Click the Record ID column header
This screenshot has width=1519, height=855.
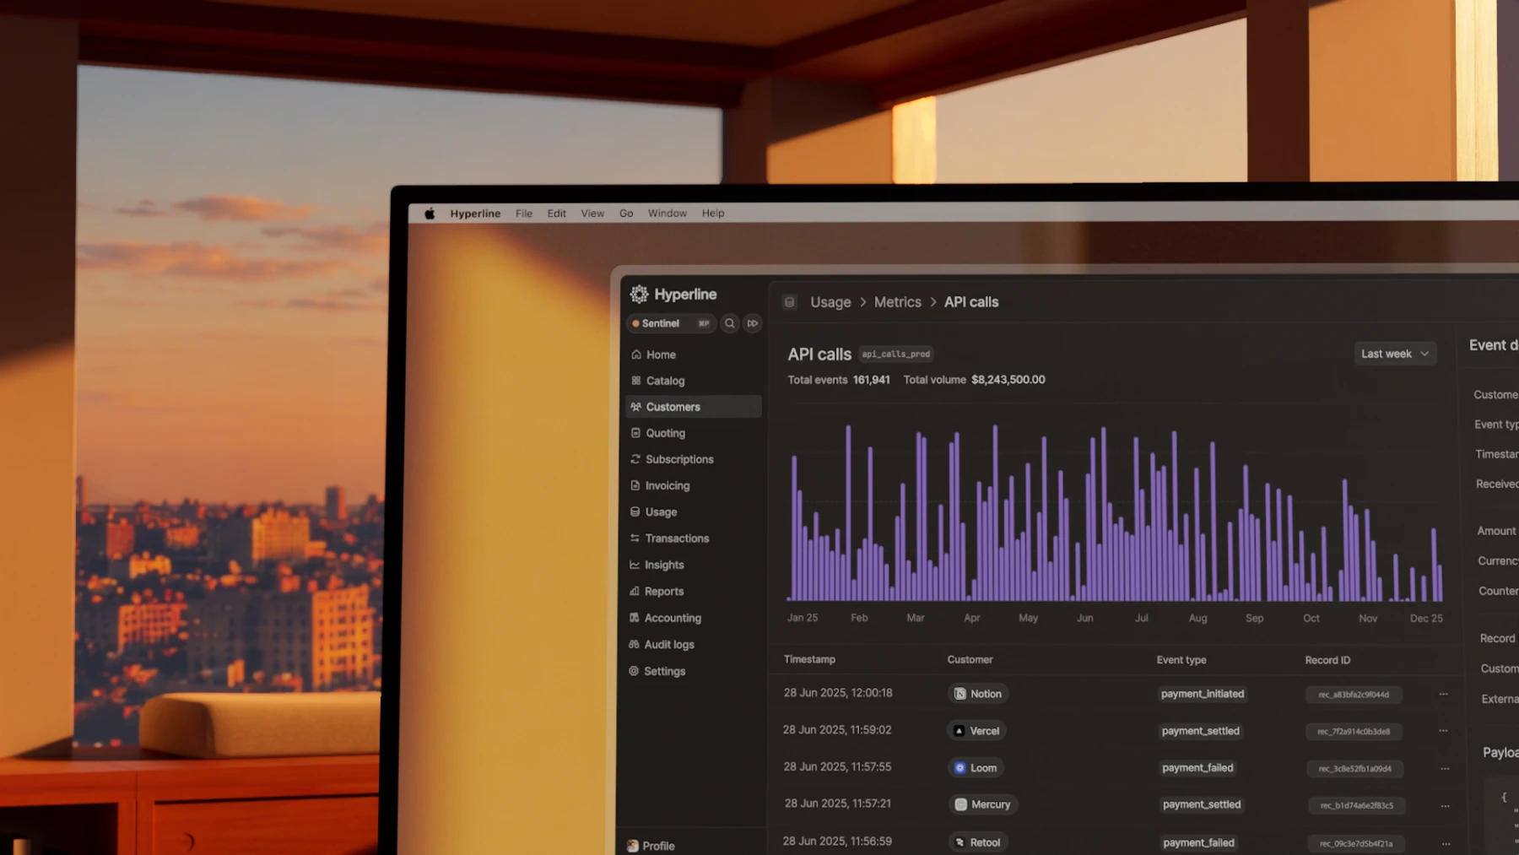point(1327,660)
